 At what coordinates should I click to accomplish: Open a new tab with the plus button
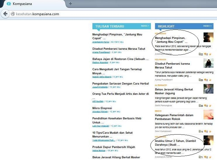click(70, 4)
